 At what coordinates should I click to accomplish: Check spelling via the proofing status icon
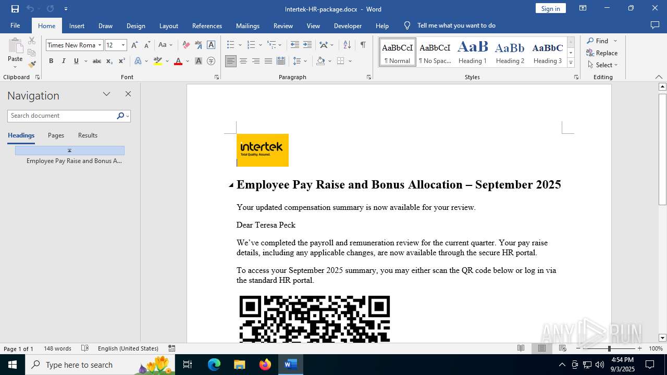(x=85, y=348)
